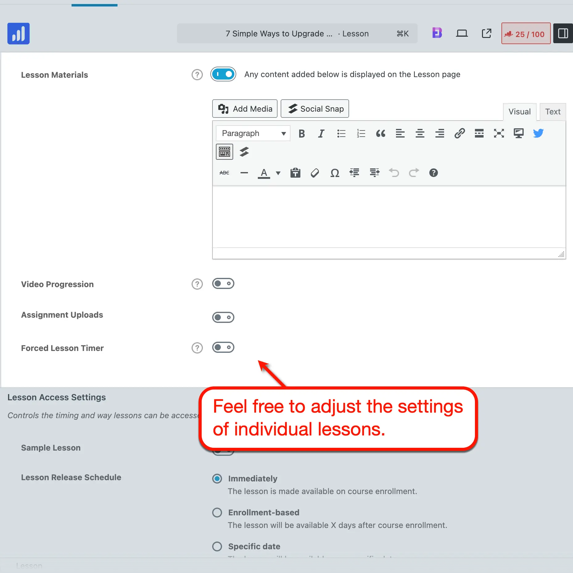Image resolution: width=573 pixels, height=573 pixels.
Task: Embed a tweet with the Twitter icon
Action: 538,133
